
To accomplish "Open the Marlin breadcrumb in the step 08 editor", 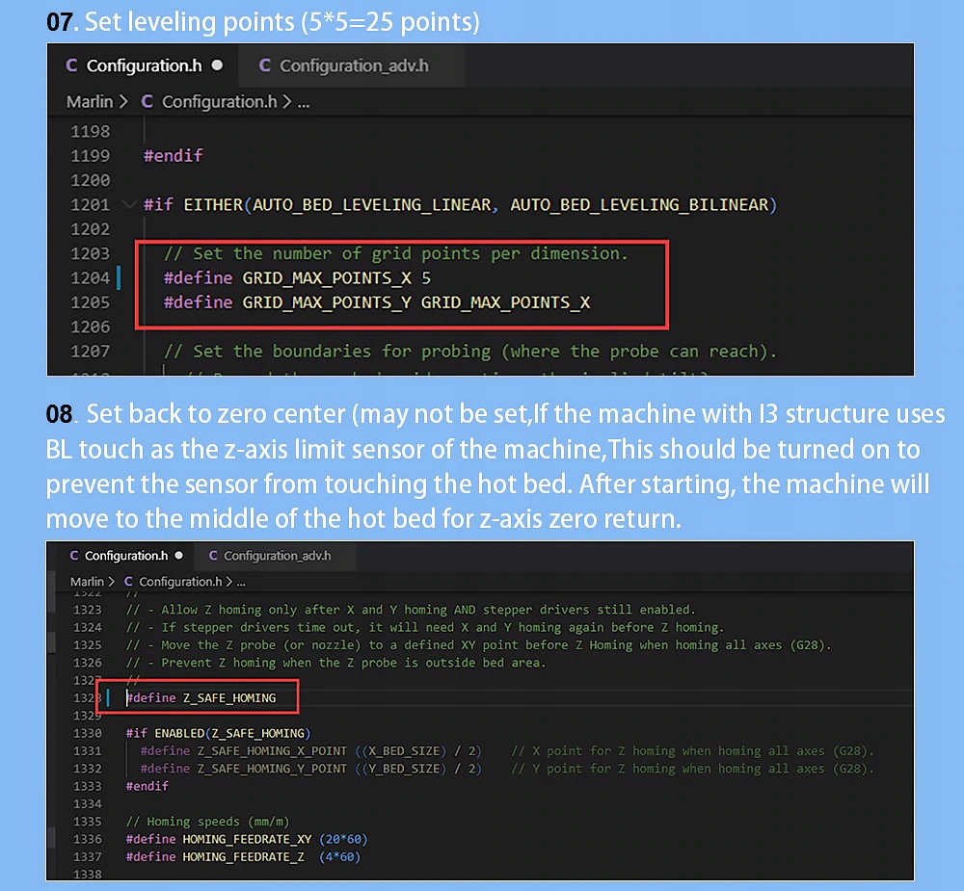I will 87,582.
